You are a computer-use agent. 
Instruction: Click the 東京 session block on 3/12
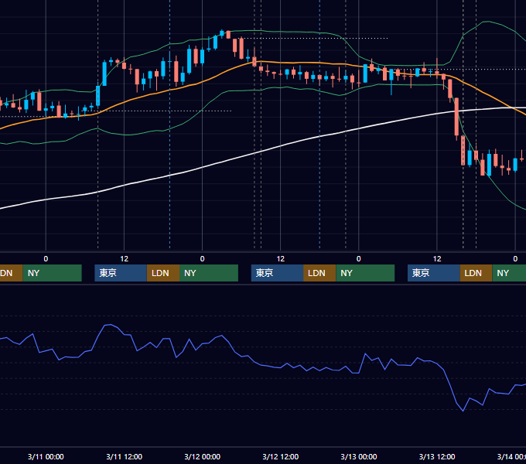277,273
